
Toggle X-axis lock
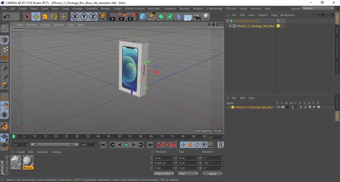pyautogui.click(x=75, y=17)
